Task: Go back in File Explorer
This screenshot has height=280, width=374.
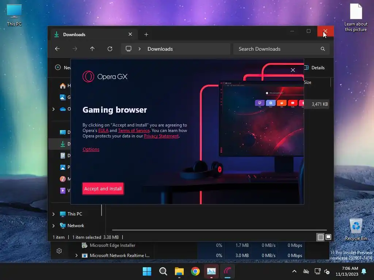Action: pos(57,49)
